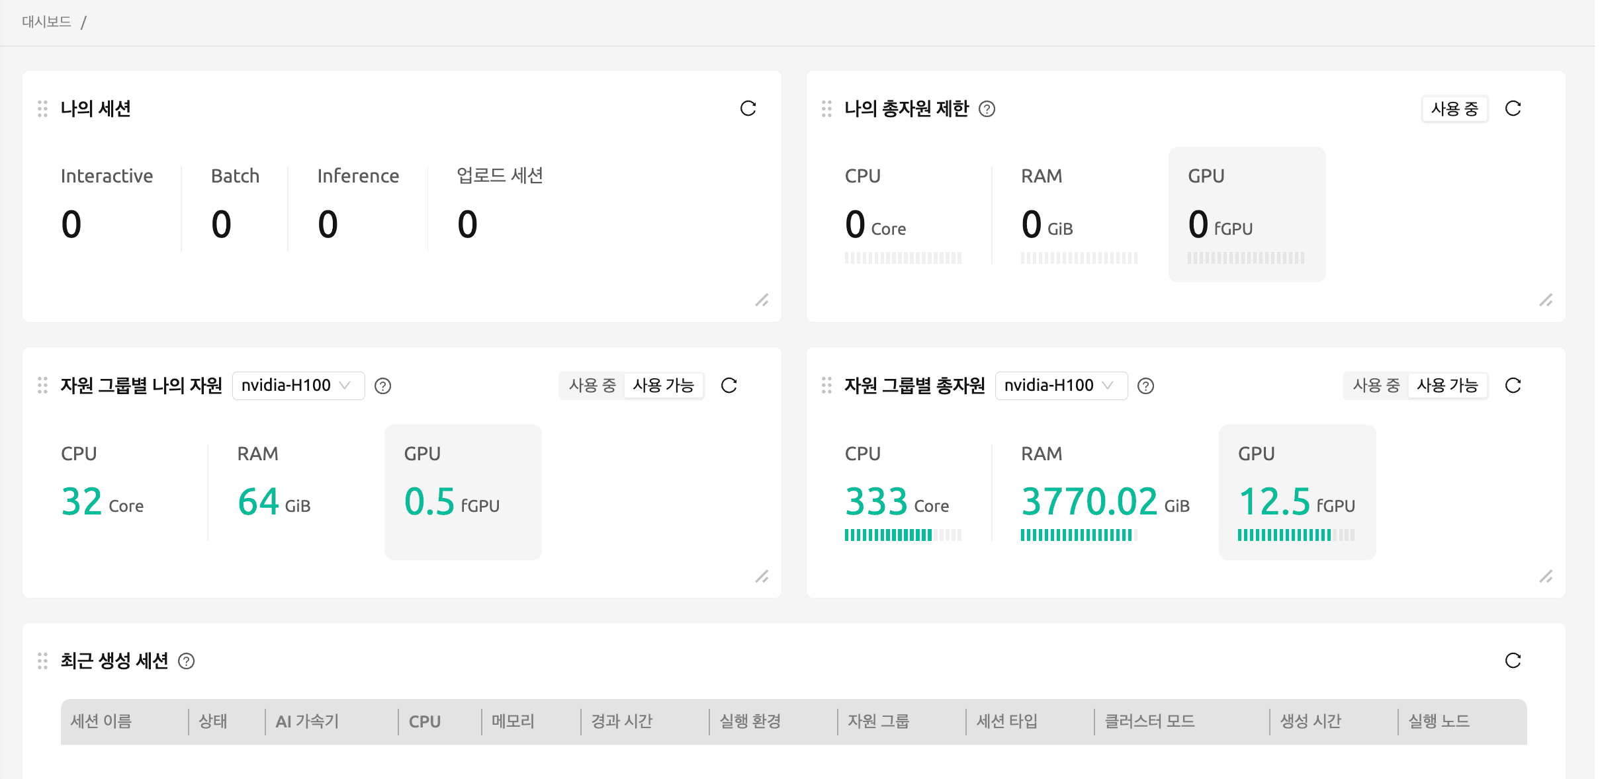Open help tooltip beside 최근 생성 세션
This screenshot has width=1600, height=779.
[x=187, y=661]
